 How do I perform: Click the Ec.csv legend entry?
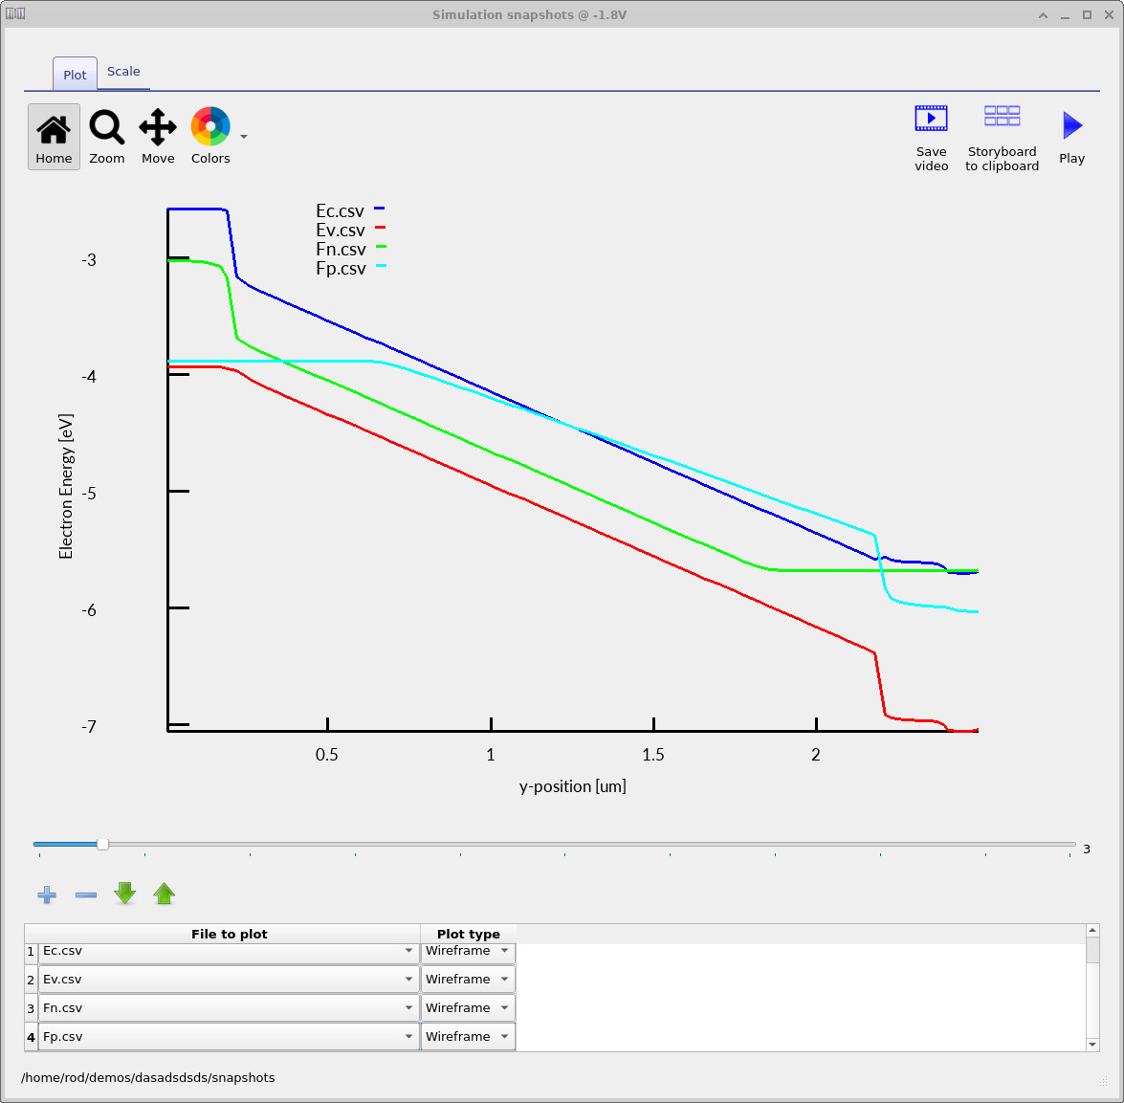click(x=350, y=210)
